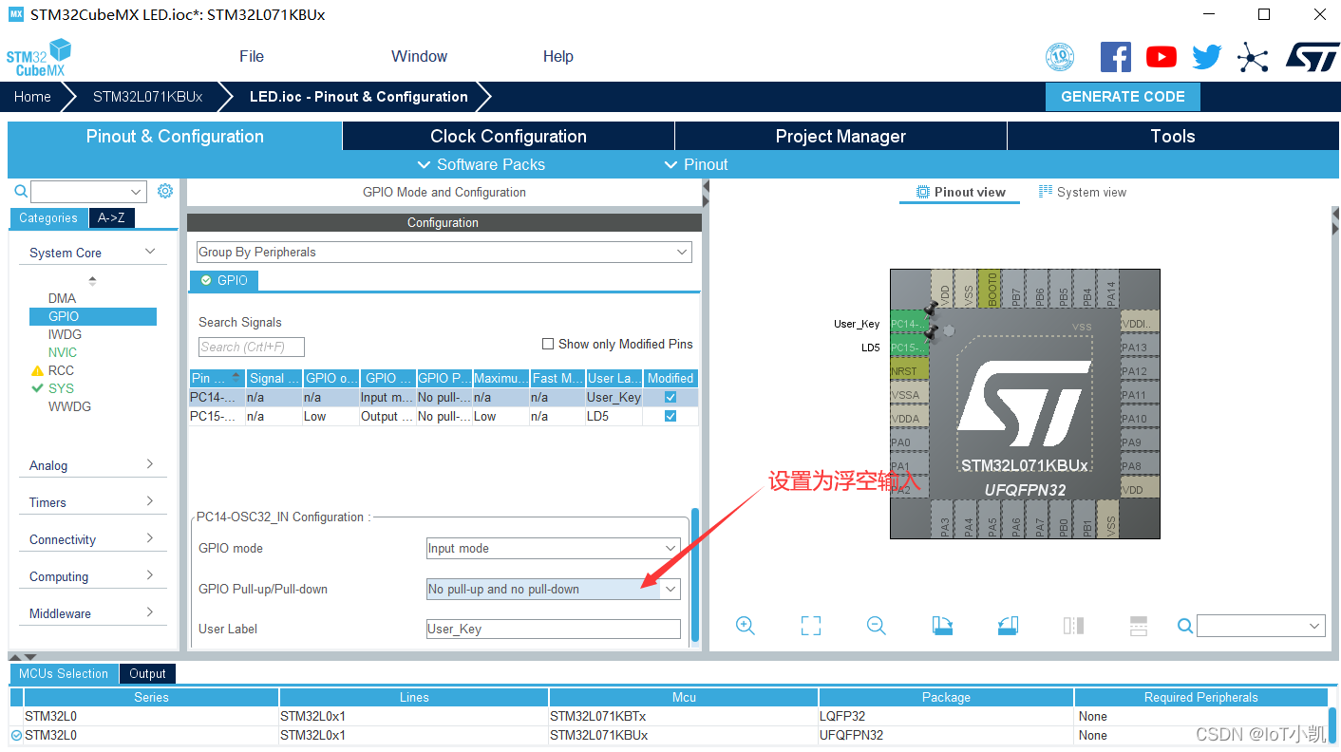1341x752 pixels.
Task: Switch to System view
Action: pyautogui.click(x=1083, y=192)
